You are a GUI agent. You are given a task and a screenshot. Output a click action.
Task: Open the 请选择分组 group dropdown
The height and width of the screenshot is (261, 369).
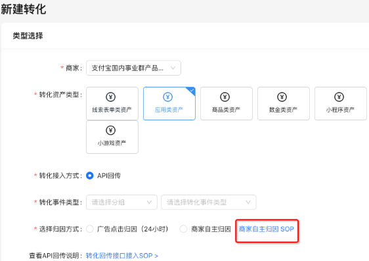121,202
